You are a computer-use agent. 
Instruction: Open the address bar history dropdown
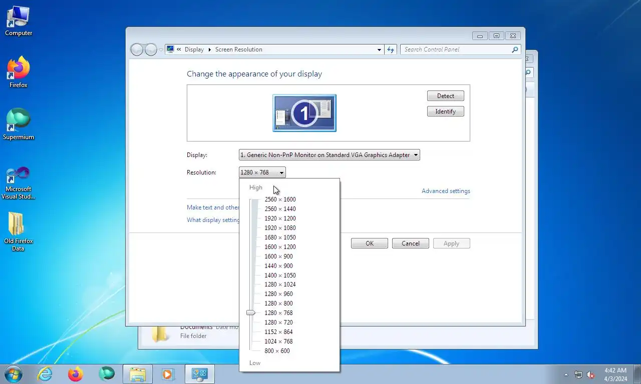point(379,49)
